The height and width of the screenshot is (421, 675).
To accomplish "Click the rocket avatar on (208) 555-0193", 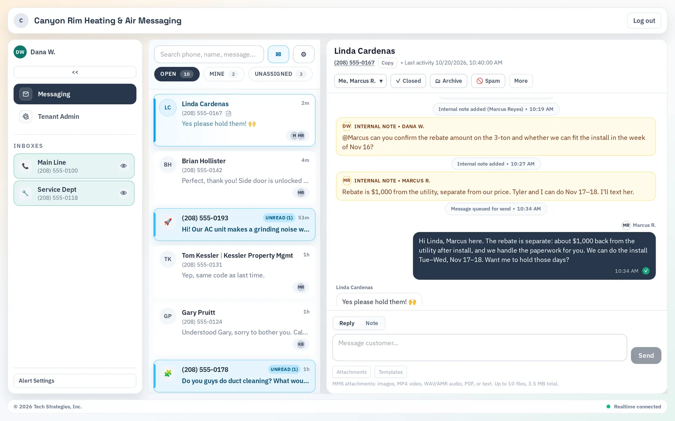I will [168, 222].
